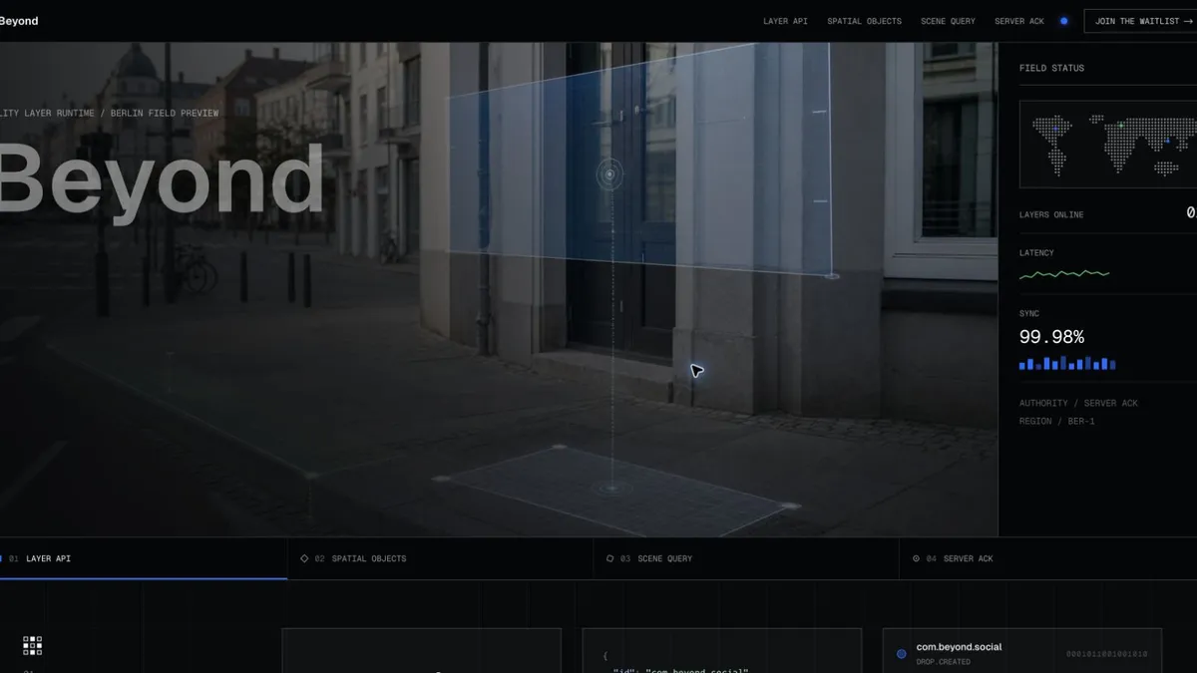Click the blue status dot in header

tap(1063, 21)
